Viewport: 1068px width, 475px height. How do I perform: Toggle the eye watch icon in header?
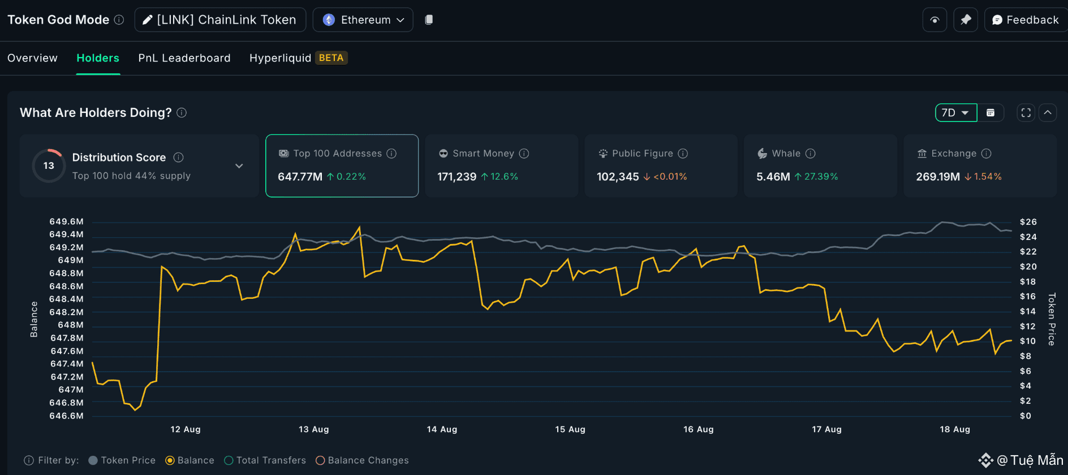(x=935, y=20)
